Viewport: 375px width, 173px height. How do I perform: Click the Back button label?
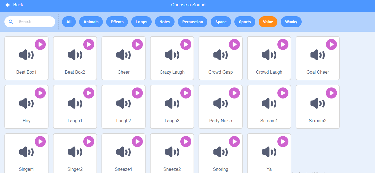[x=18, y=5]
